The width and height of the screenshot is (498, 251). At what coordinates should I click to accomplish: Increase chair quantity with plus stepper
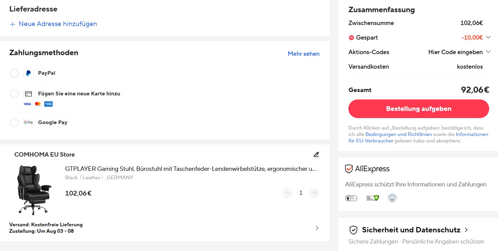click(x=314, y=193)
